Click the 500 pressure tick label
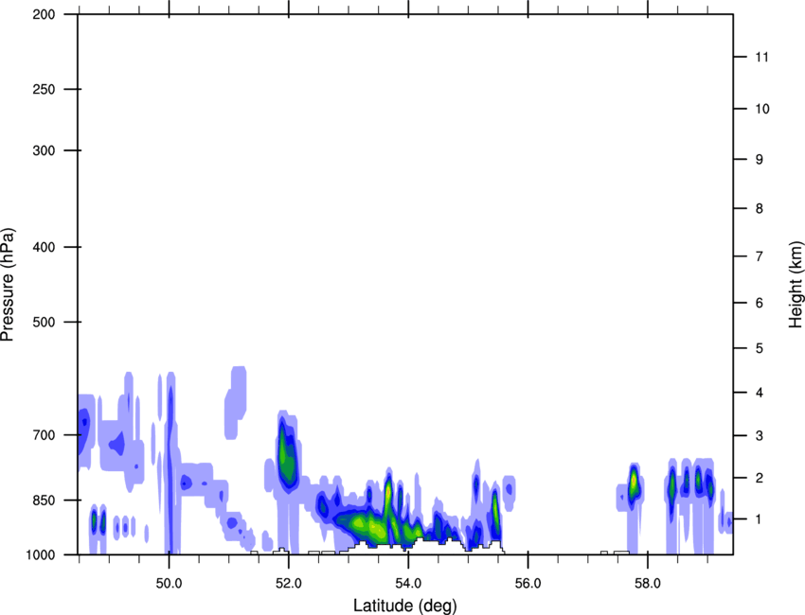 click(x=44, y=322)
